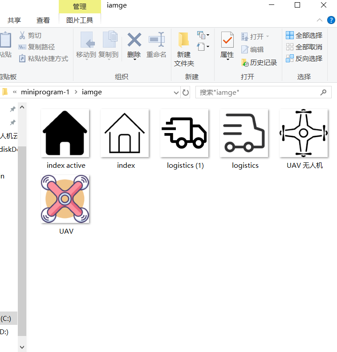Open History (历史记录)

pyautogui.click(x=259, y=63)
